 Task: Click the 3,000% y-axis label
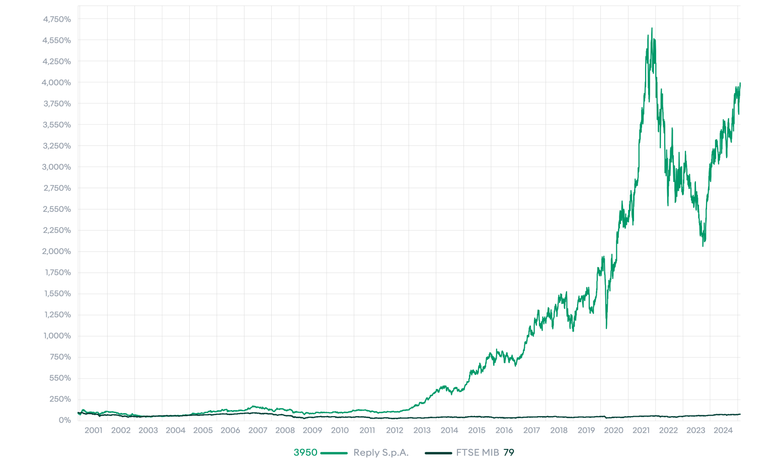(x=57, y=167)
